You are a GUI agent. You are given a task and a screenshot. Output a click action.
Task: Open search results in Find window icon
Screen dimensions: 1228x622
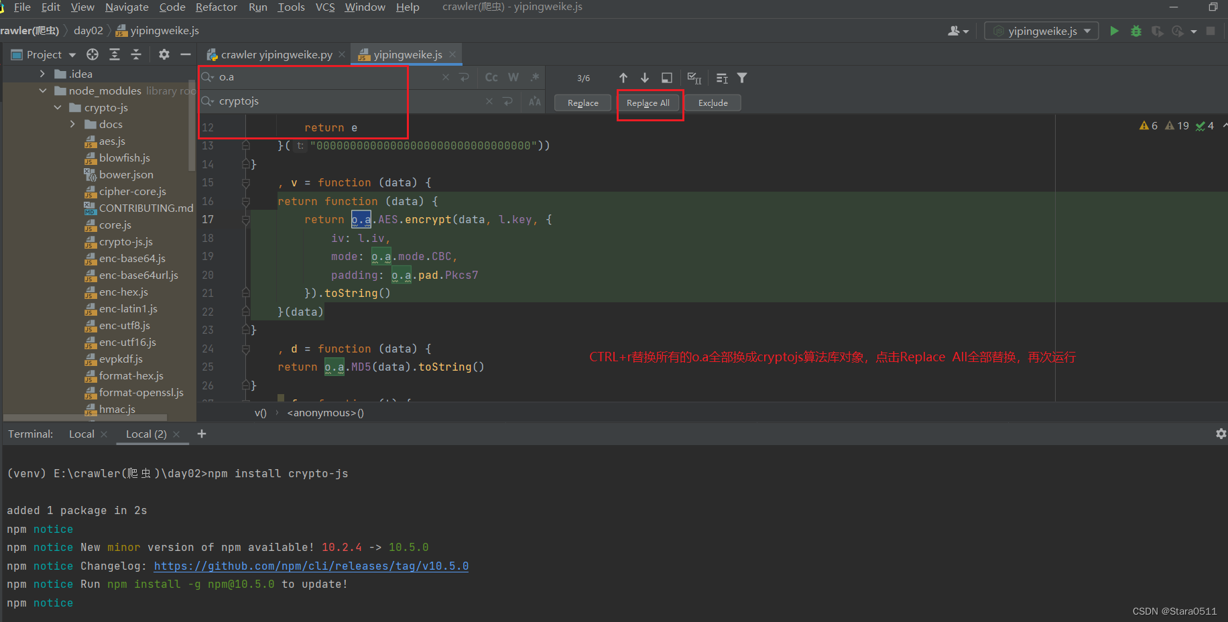pos(667,78)
